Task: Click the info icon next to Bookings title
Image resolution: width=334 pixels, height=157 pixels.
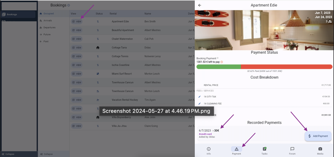Action: click(x=69, y=5)
